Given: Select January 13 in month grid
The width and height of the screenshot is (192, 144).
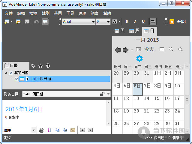Looking at the screenshot, I should [x=138, y=102].
